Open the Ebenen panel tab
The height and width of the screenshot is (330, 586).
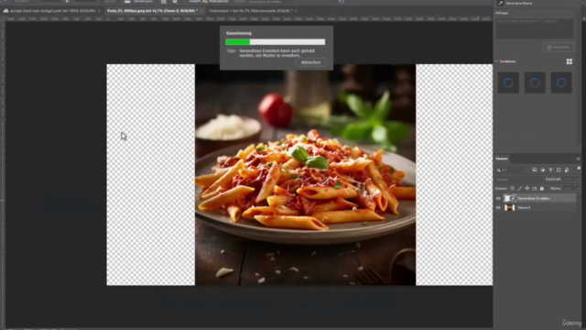[502, 159]
